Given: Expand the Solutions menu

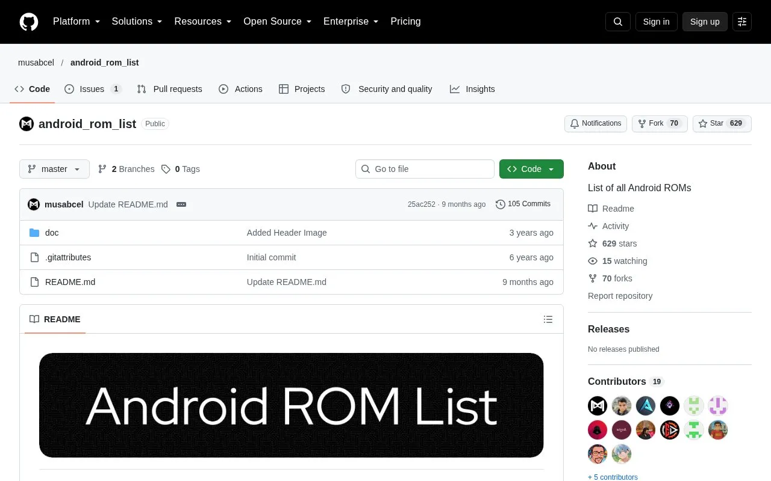Looking at the screenshot, I should tap(137, 22).
